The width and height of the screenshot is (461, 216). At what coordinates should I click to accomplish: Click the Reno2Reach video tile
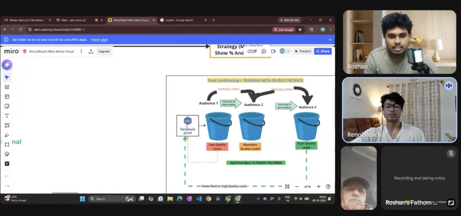tap(400, 110)
